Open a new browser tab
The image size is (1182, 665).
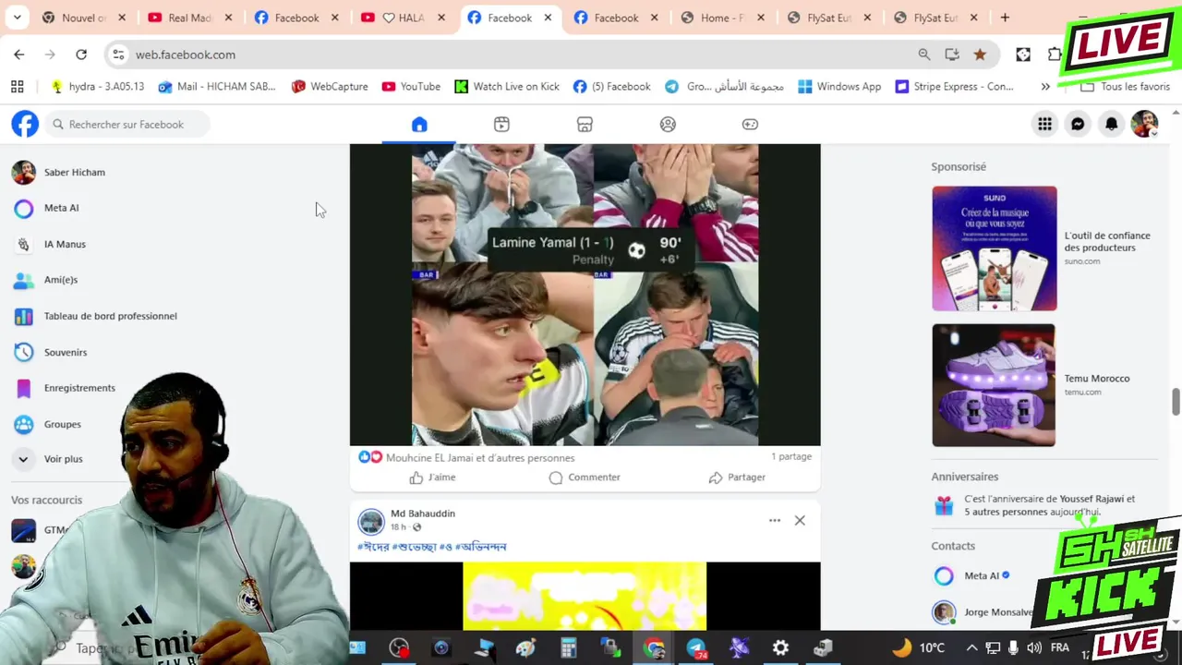[1005, 18]
